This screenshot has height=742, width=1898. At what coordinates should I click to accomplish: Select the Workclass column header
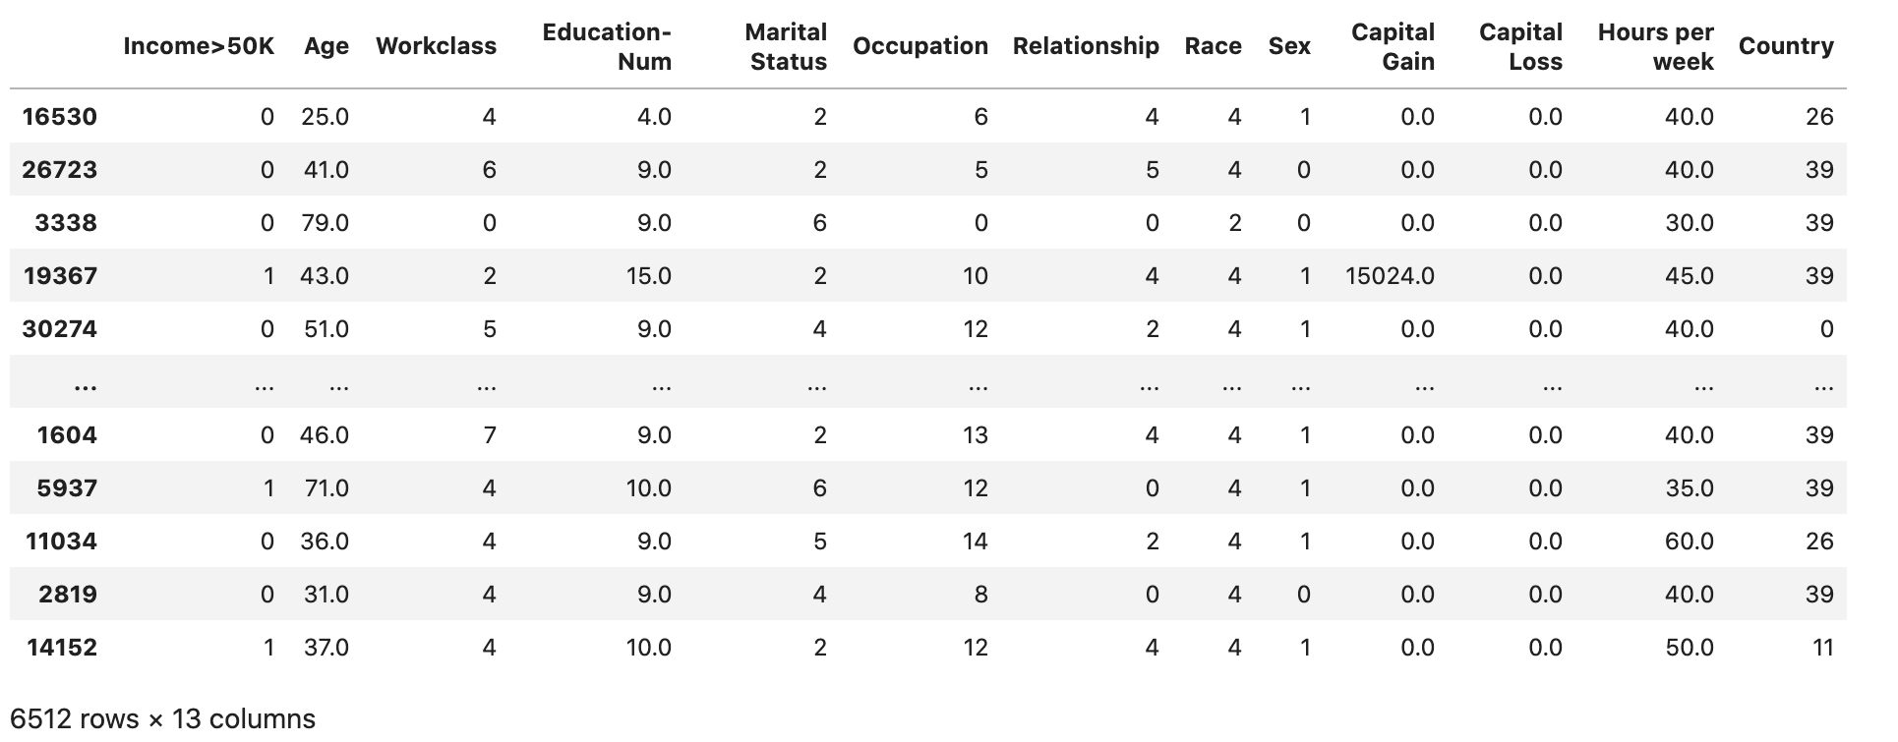pyautogui.click(x=436, y=46)
